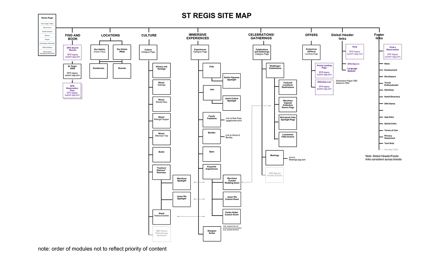The width and height of the screenshot is (445, 265).
Task: Click the FIND AND BOOK heading
Action: [73, 37]
